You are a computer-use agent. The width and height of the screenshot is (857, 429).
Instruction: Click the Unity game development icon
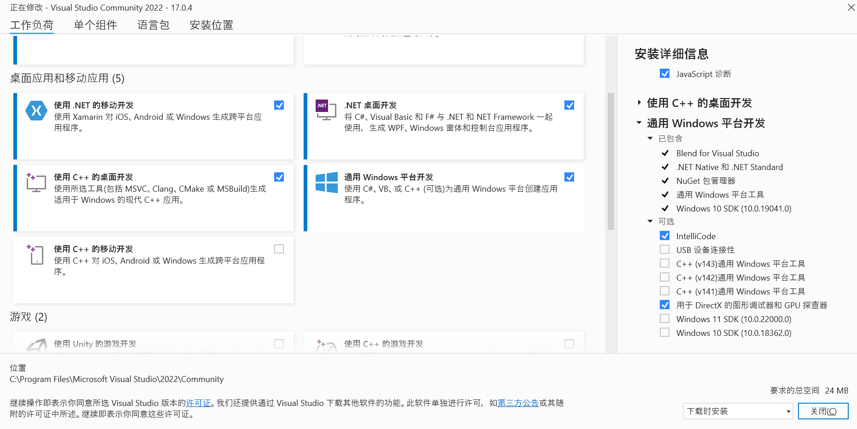coord(36,346)
